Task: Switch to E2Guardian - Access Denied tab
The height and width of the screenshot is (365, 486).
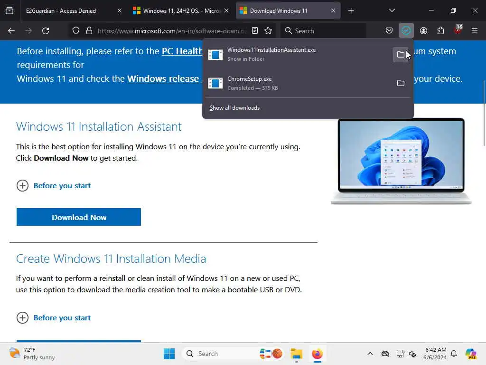Action: click(74, 10)
